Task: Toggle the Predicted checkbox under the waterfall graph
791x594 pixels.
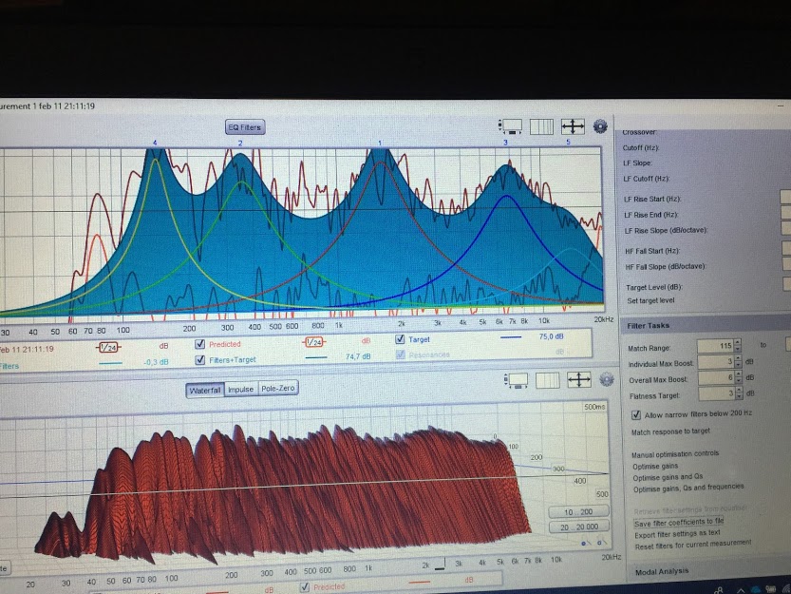Action: click(305, 587)
